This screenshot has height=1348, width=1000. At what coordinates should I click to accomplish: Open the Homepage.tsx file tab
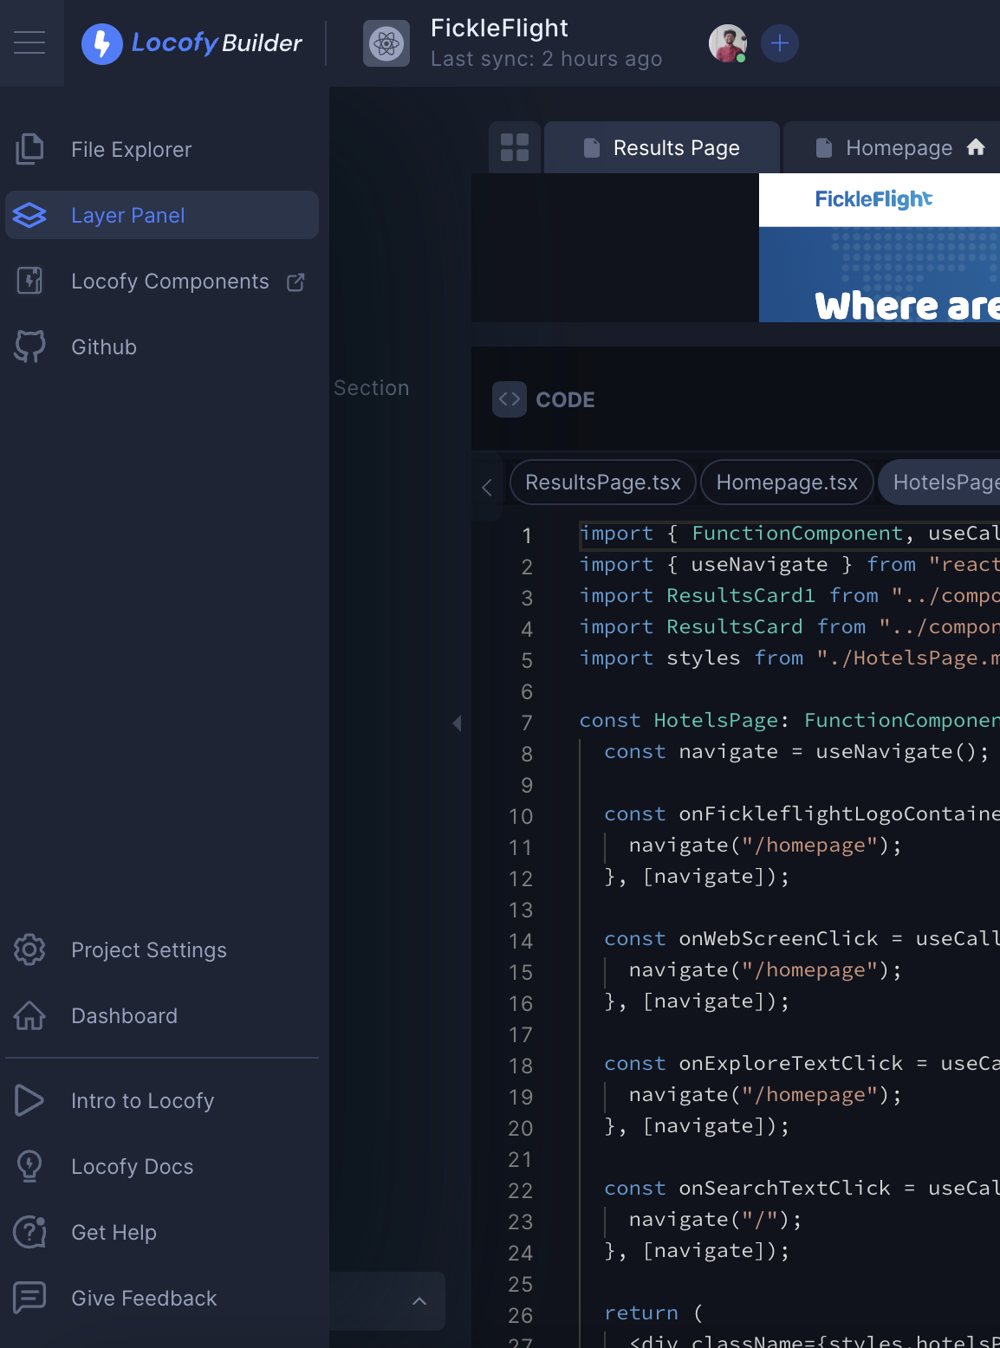787,483
